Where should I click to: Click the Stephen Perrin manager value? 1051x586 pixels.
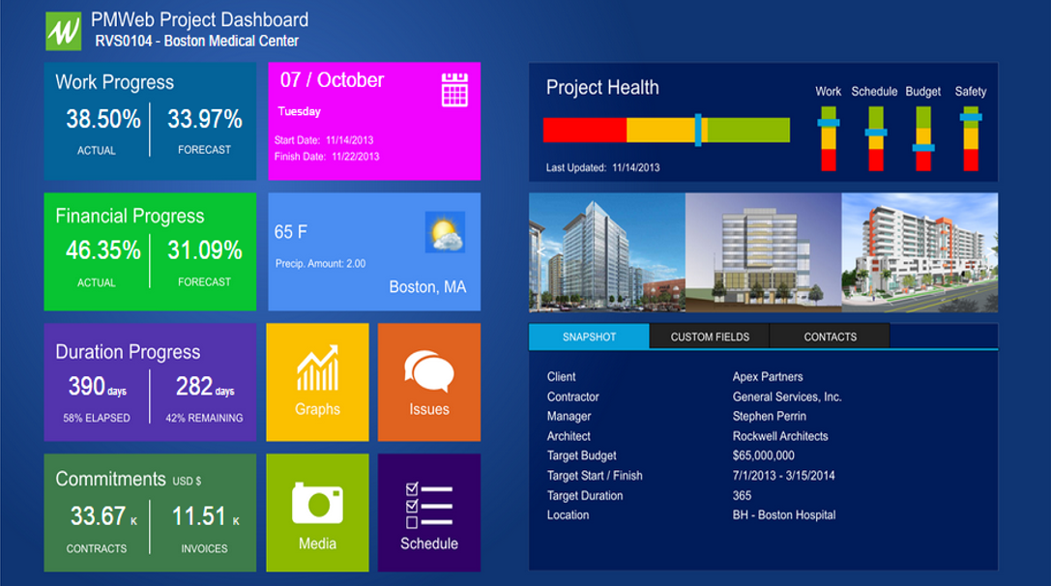770,417
